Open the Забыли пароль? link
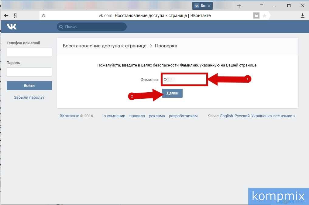Screen dimensions: 309x205 29,97
